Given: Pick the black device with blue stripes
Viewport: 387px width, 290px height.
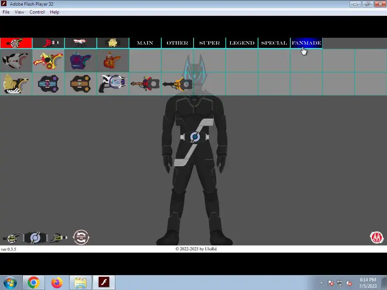Looking at the screenshot, I should pos(48,84).
